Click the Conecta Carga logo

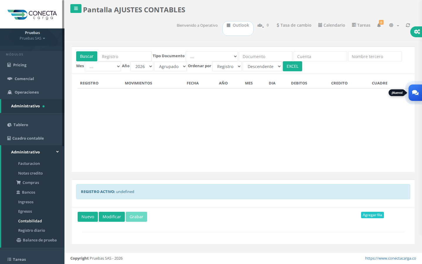click(x=32, y=15)
